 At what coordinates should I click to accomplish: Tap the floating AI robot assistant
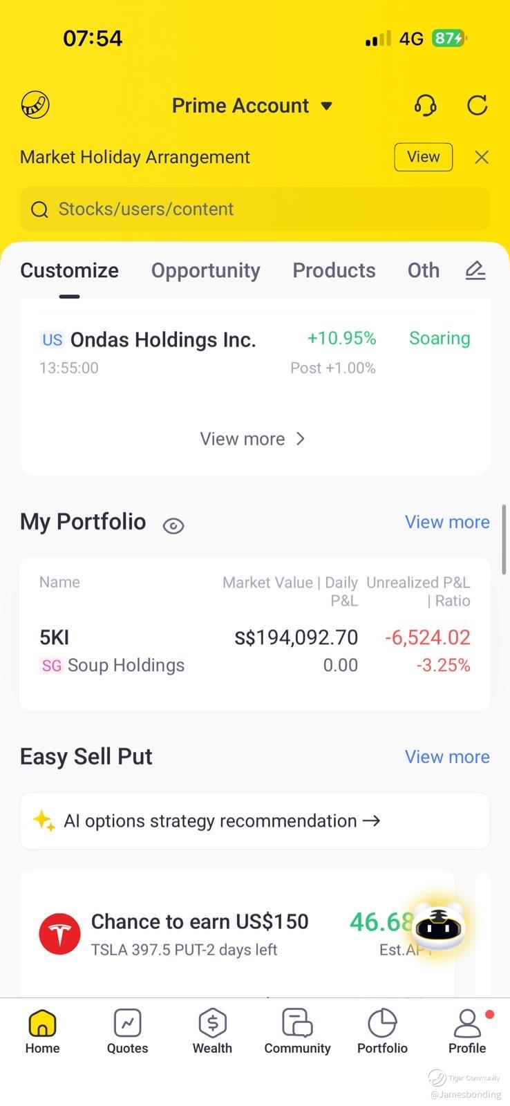pos(440,926)
